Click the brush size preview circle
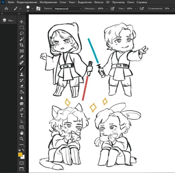 (x=28, y=7)
